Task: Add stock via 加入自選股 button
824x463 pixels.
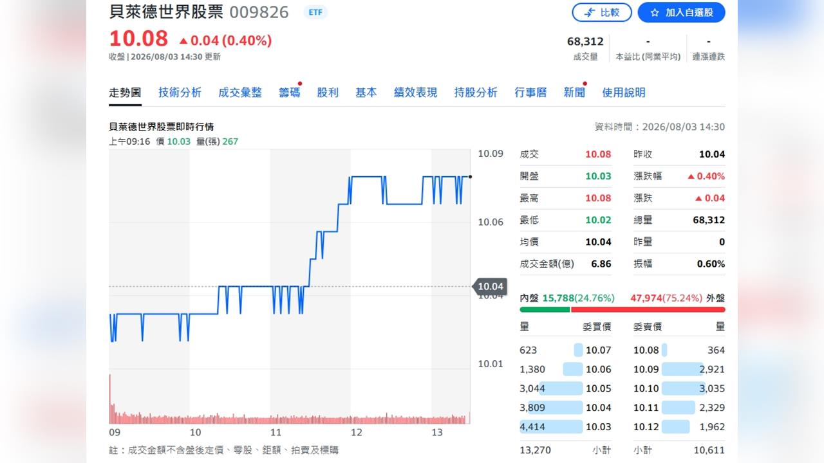Action: pos(681,12)
